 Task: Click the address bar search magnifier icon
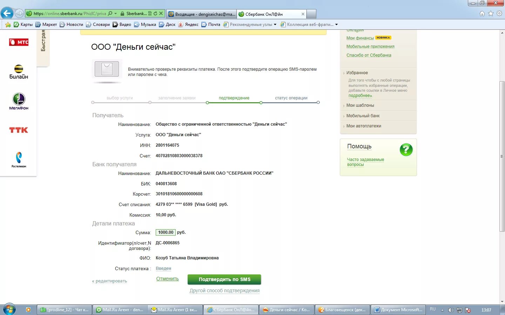coord(110,13)
